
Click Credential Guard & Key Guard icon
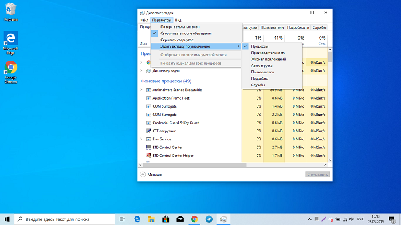point(148,123)
